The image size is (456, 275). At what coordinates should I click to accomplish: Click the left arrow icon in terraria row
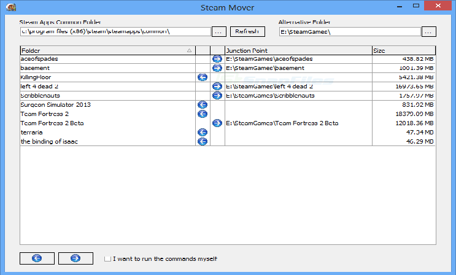(x=203, y=133)
